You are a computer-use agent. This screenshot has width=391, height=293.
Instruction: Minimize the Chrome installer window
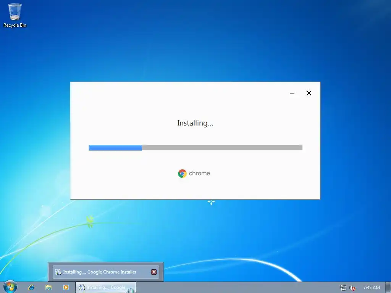(x=292, y=93)
